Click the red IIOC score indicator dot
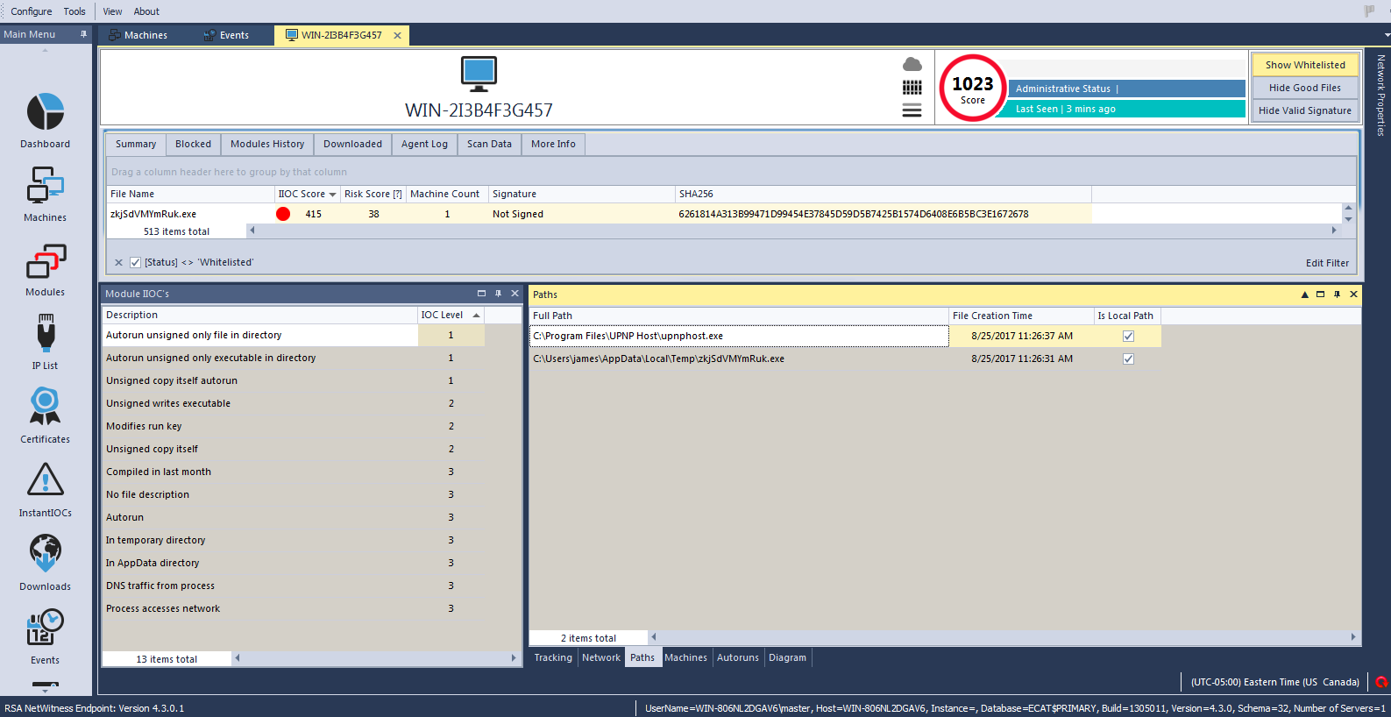Image resolution: width=1391 pixels, height=717 pixels. click(283, 214)
